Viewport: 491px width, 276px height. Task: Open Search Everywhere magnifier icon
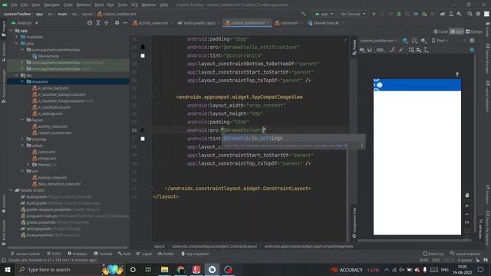click(470, 14)
